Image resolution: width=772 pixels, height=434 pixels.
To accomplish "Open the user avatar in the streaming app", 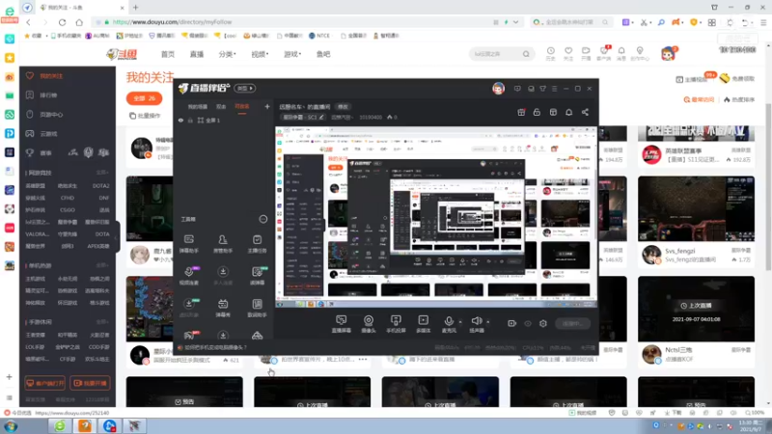I will pyautogui.click(x=498, y=89).
